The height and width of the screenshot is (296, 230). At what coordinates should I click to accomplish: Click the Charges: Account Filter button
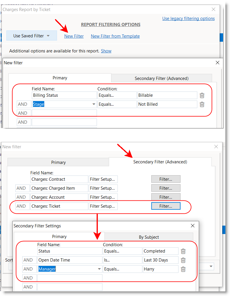pyautogui.click(x=166, y=197)
